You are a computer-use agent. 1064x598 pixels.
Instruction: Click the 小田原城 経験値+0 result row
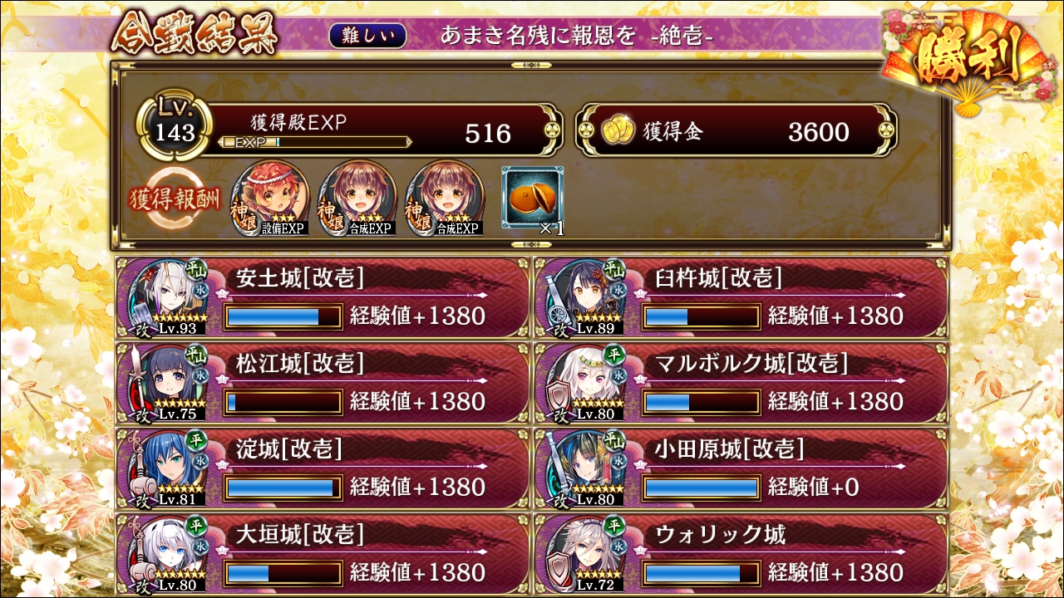point(741,468)
